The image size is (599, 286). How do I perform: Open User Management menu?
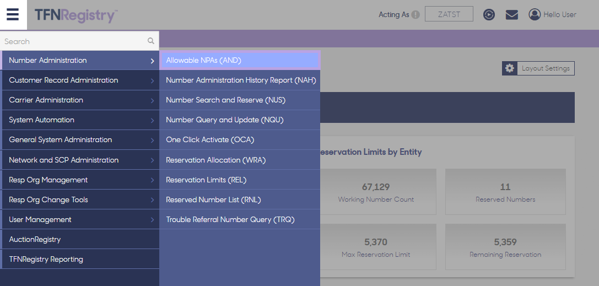(79, 219)
